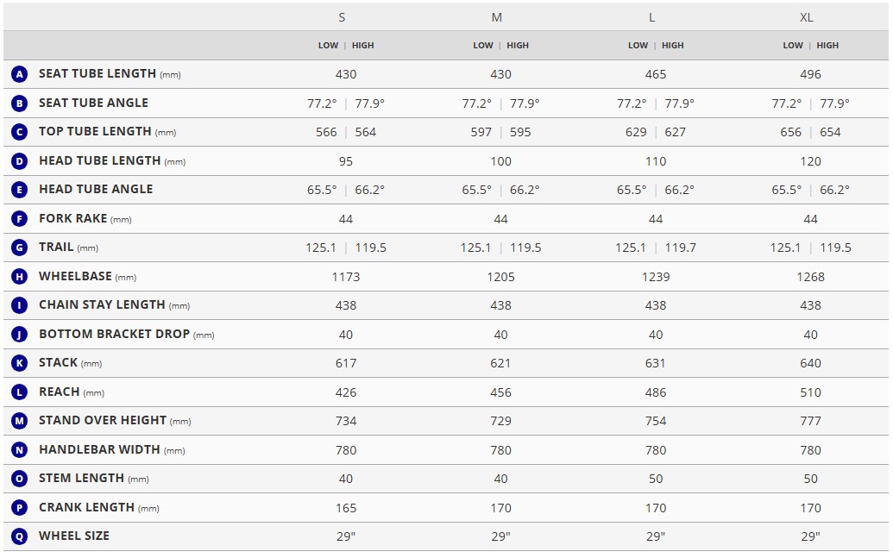893x558 pixels.
Task: Click the circled M Stand Over Height icon
Action: 19,421
